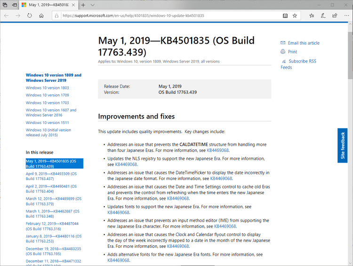Click KB4469068 link in Updates fonts bullet

[x=119, y=212]
